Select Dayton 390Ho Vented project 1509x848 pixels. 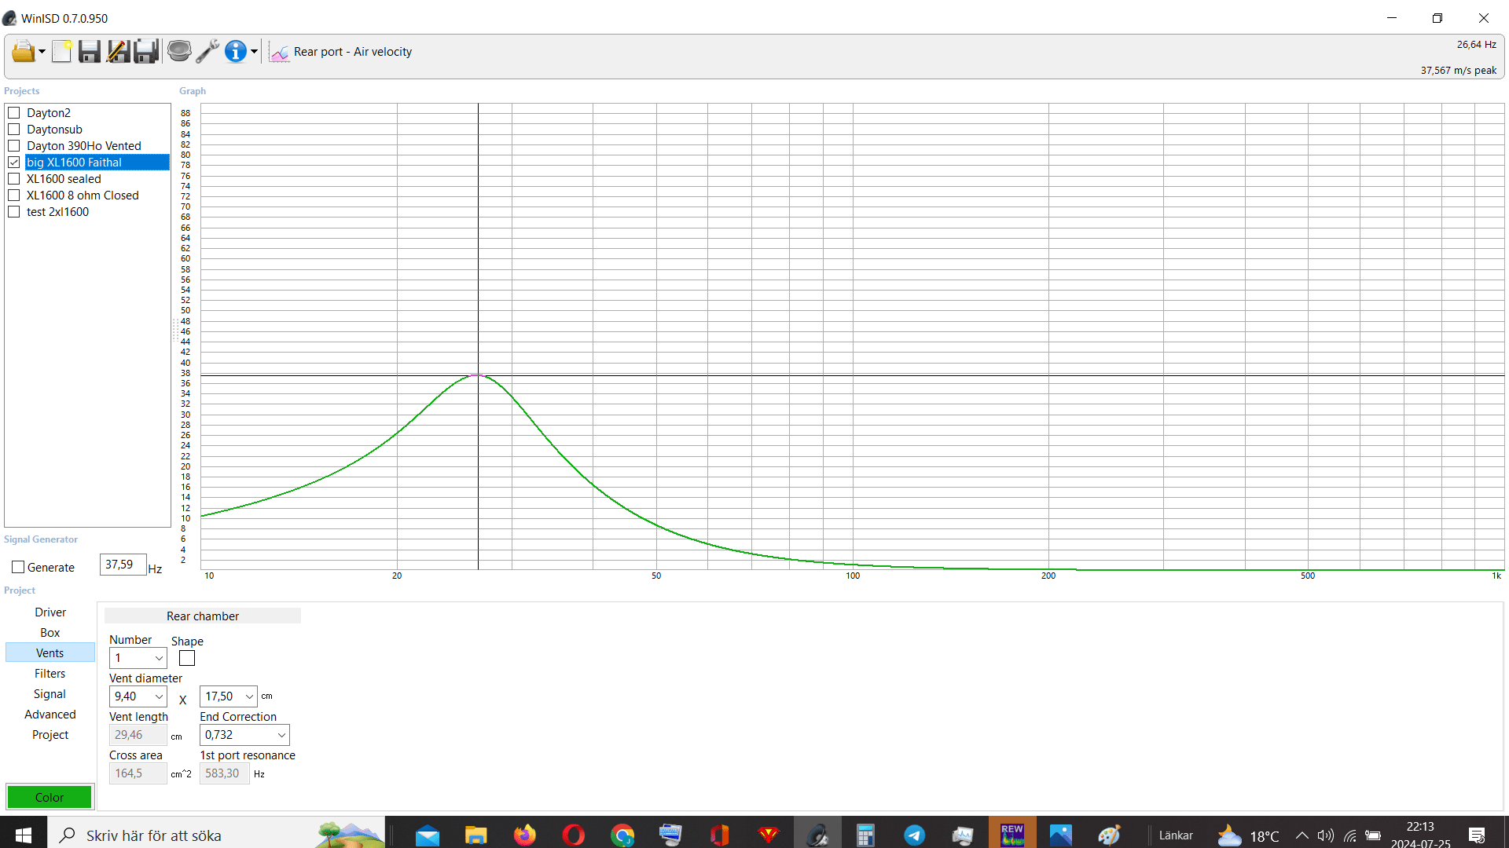84,146
